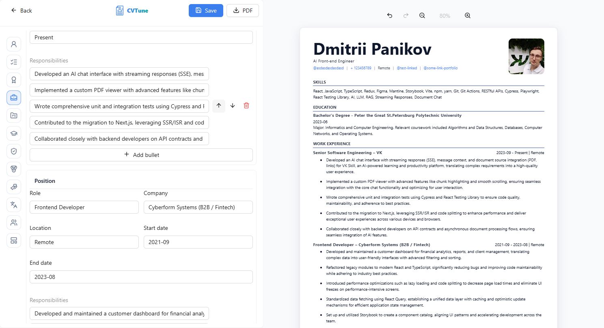
Task: Delete the Cypress tests bullet with trash icon
Action: pyautogui.click(x=246, y=105)
